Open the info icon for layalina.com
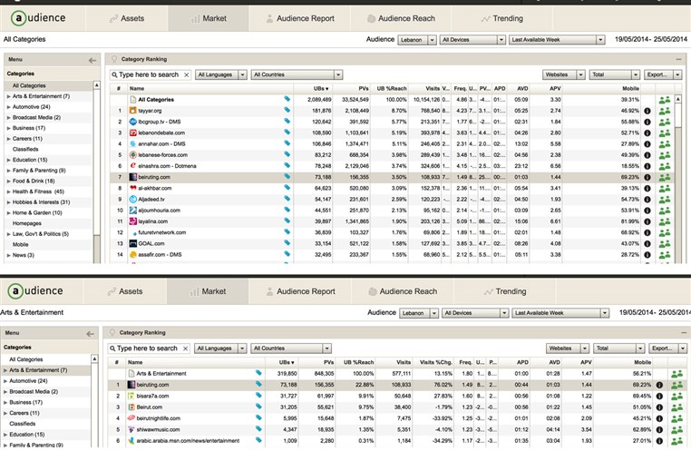 647,221
